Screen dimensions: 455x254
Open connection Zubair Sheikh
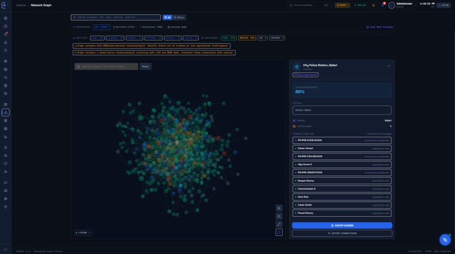(x=342, y=205)
